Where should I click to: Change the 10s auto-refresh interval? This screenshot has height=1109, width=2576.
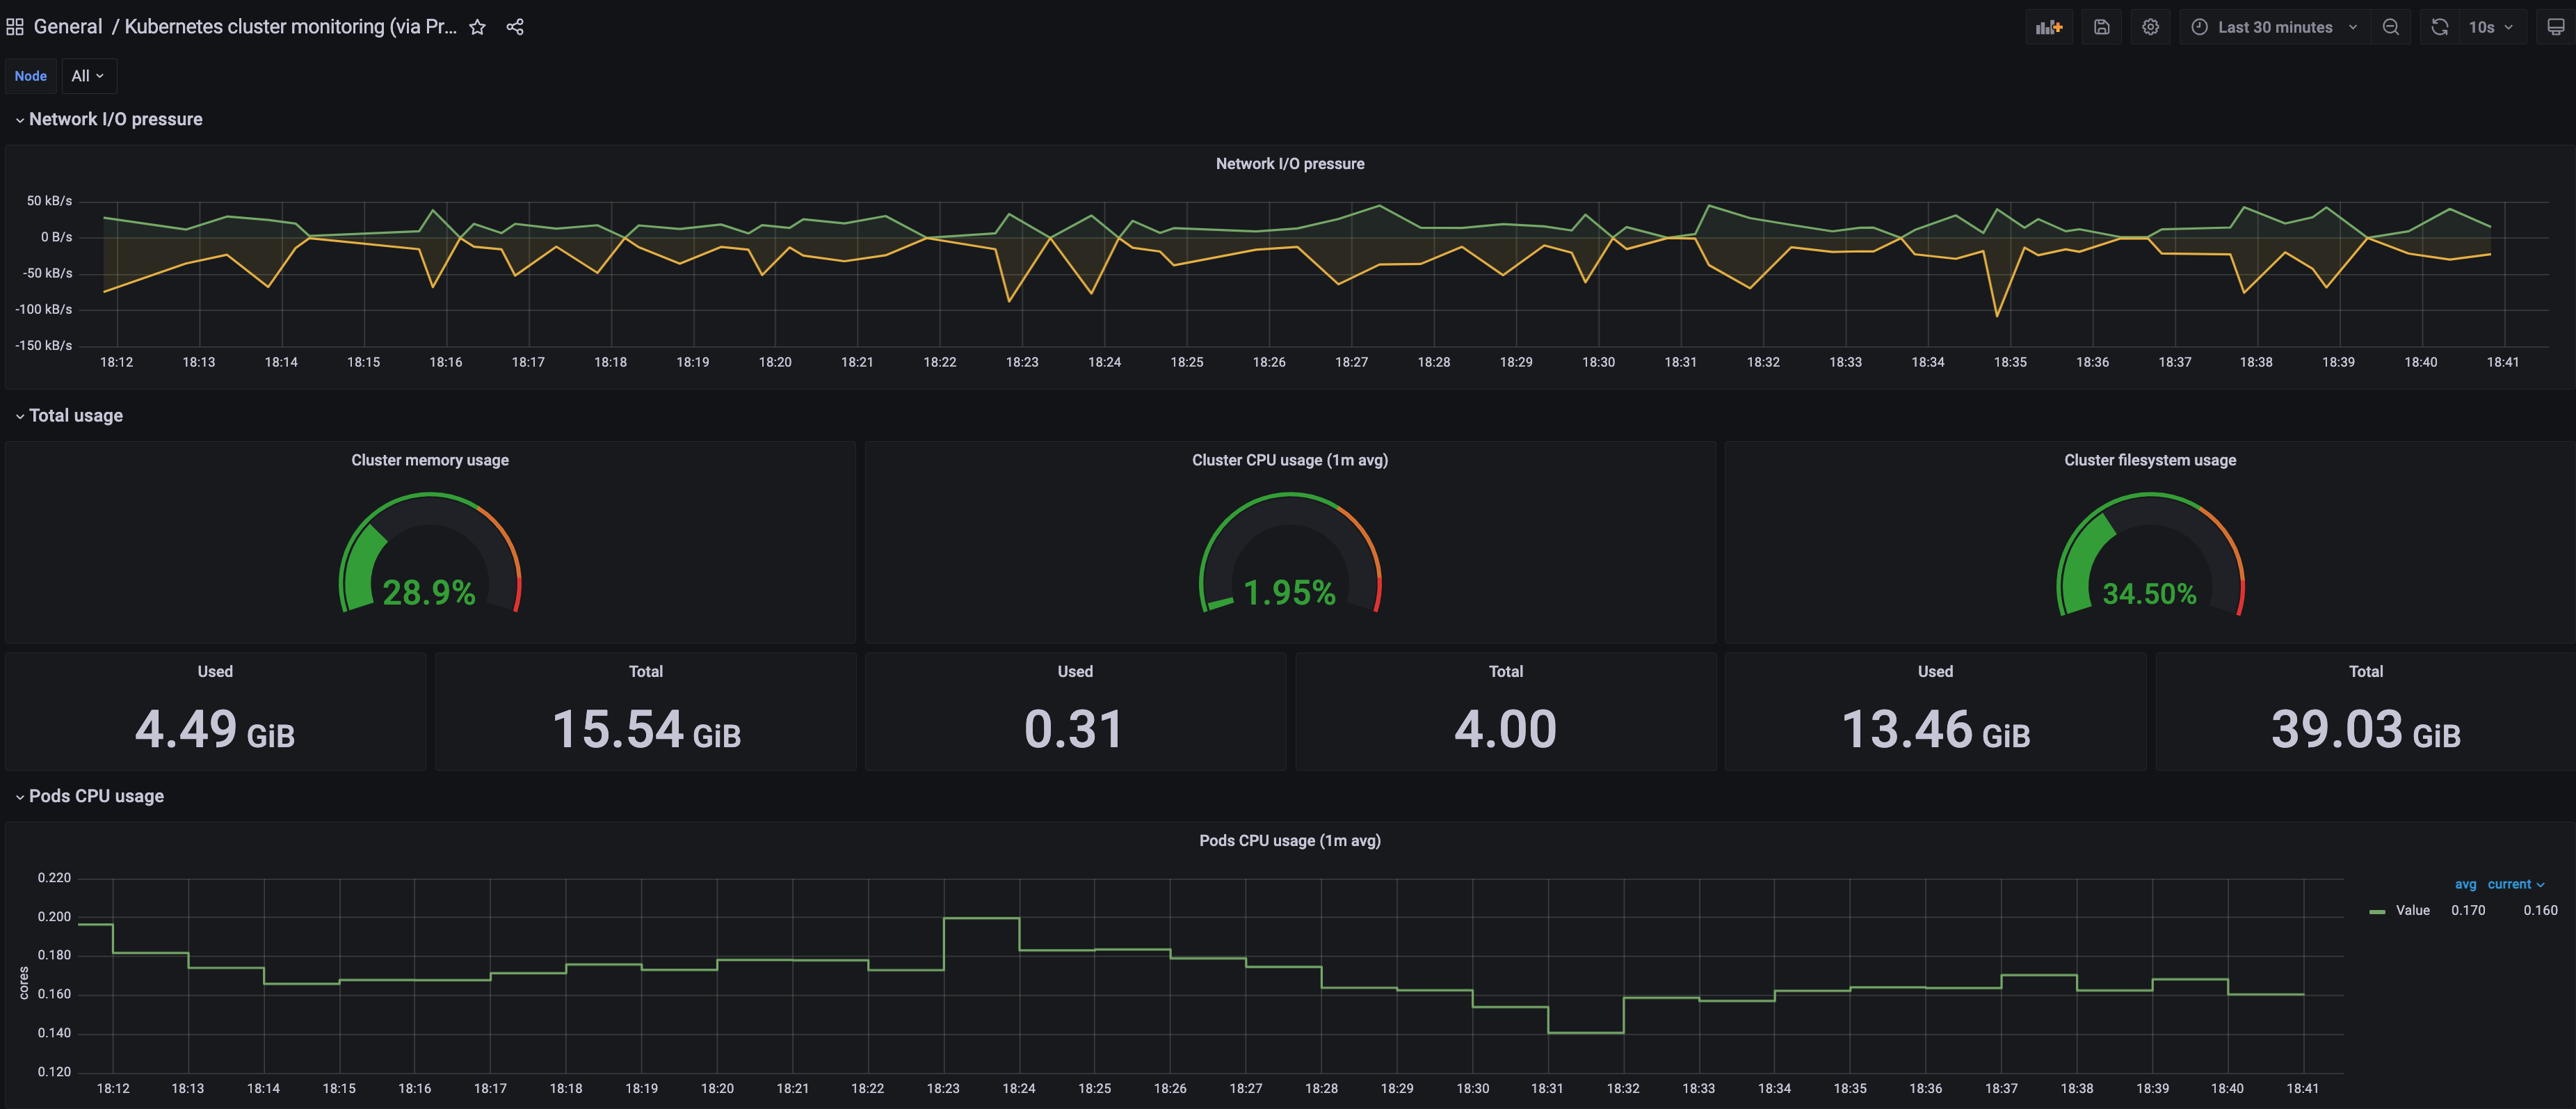[x=2491, y=27]
